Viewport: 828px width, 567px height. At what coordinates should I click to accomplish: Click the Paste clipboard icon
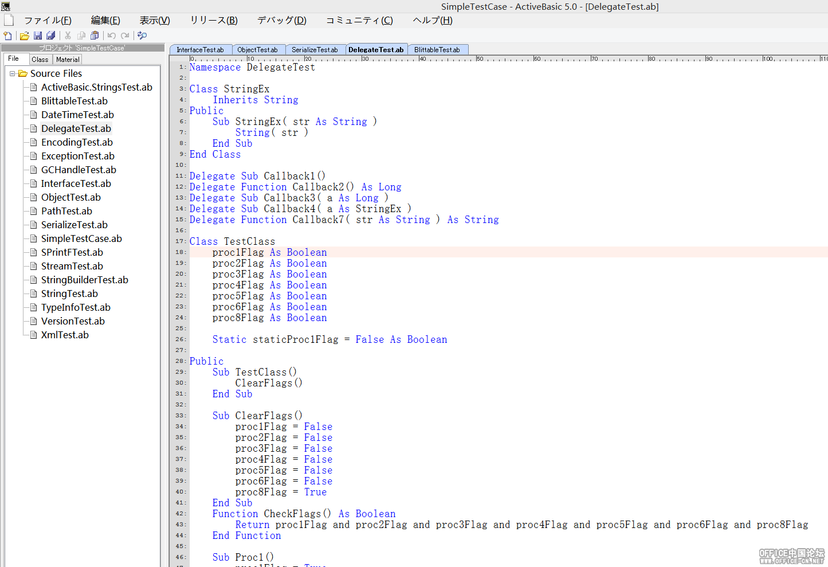tap(95, 36)
